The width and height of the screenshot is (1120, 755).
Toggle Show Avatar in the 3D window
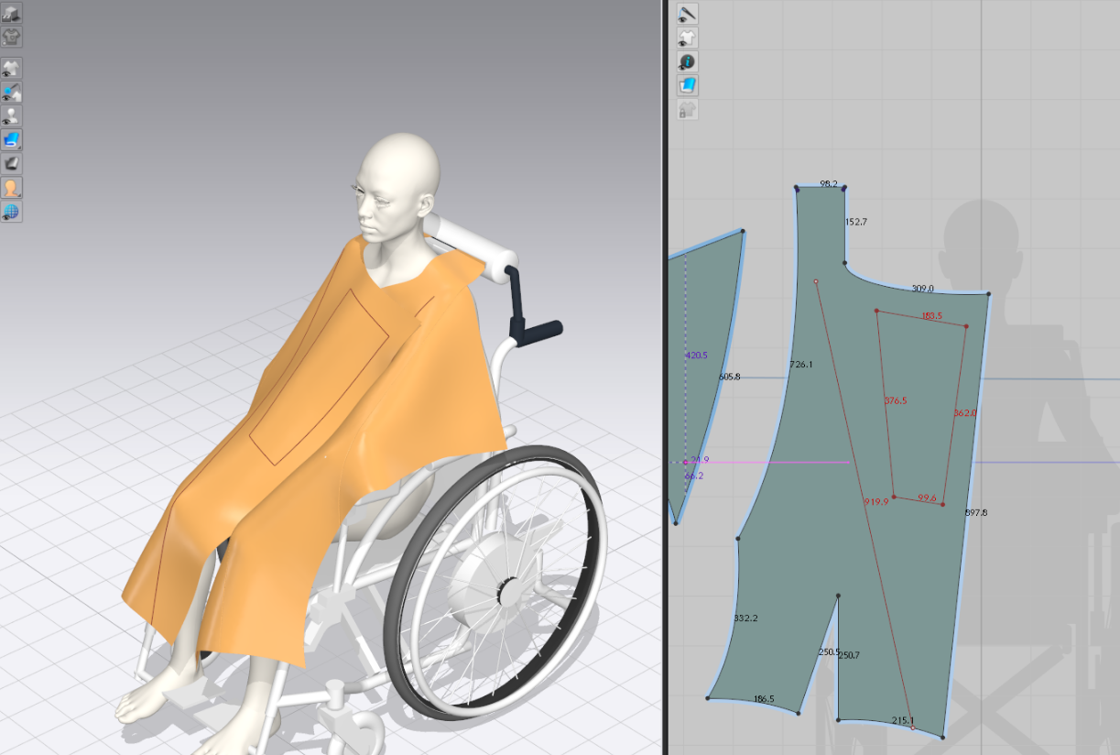pos(11,115)
